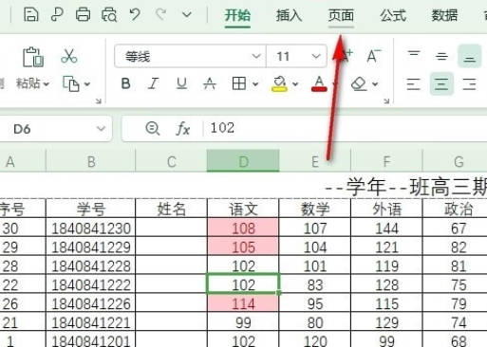Select column D header
The height and width of the screenshot is (347, 487).
point(243,161)
